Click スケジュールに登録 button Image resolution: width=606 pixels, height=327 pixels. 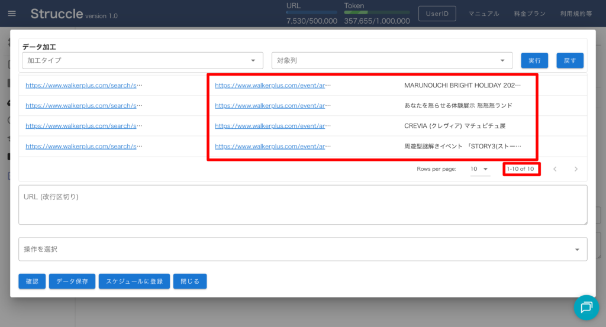(x=134, y=281)
